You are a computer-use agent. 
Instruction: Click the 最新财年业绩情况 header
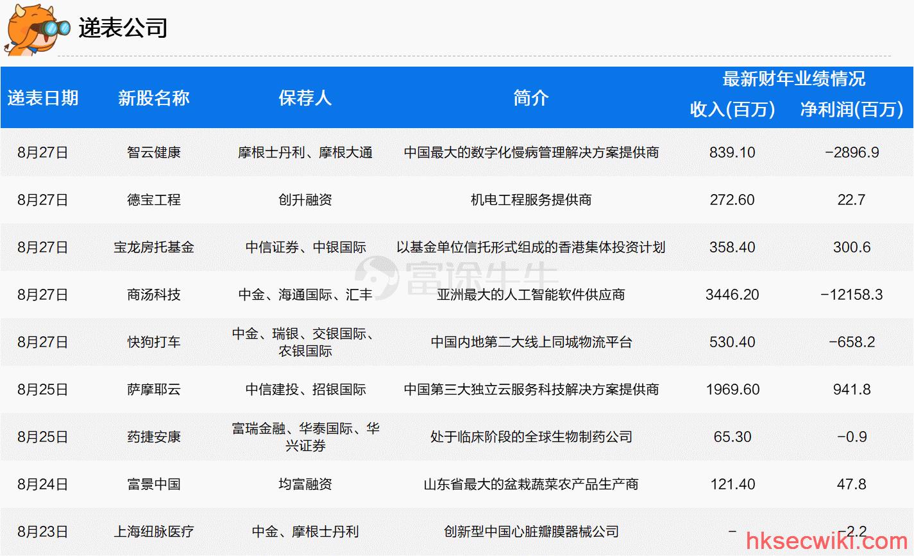click(x=794, y=79)
